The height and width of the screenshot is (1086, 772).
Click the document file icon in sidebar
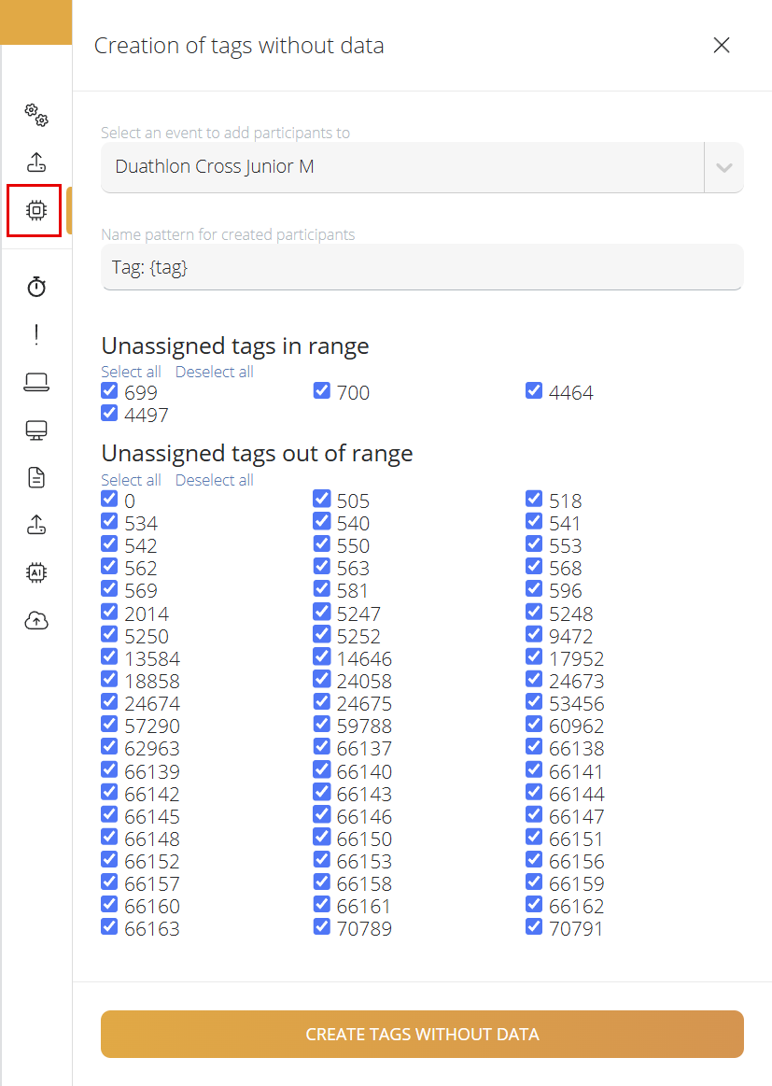tap(36, 477)
